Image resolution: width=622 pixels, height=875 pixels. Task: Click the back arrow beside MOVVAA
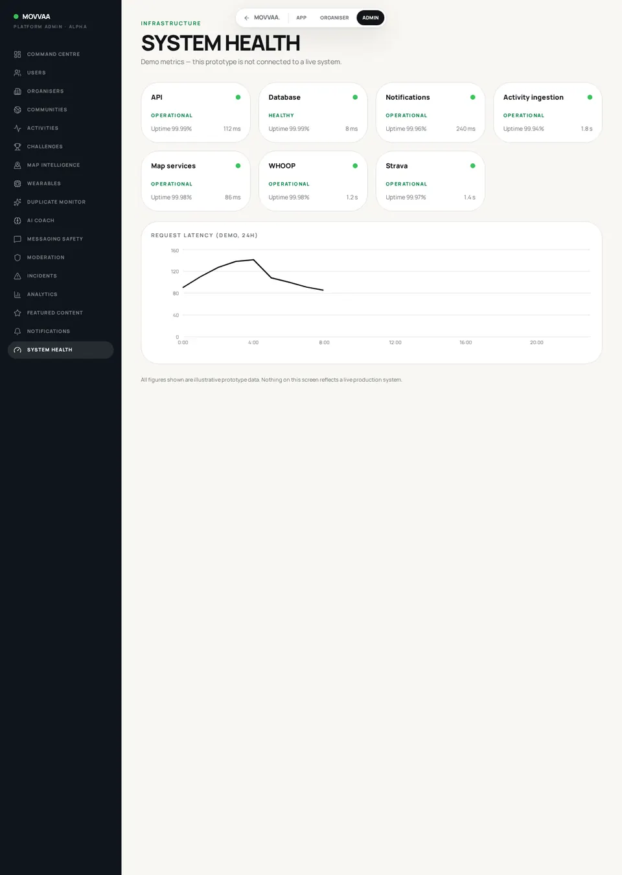[246, 17]
